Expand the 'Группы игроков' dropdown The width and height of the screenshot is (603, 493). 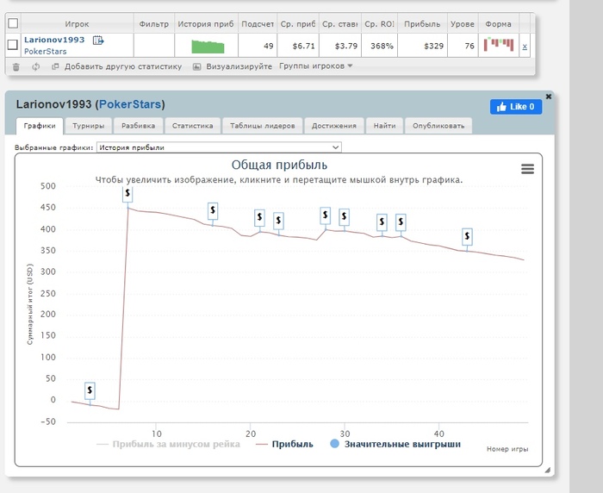tap(316, 66)
